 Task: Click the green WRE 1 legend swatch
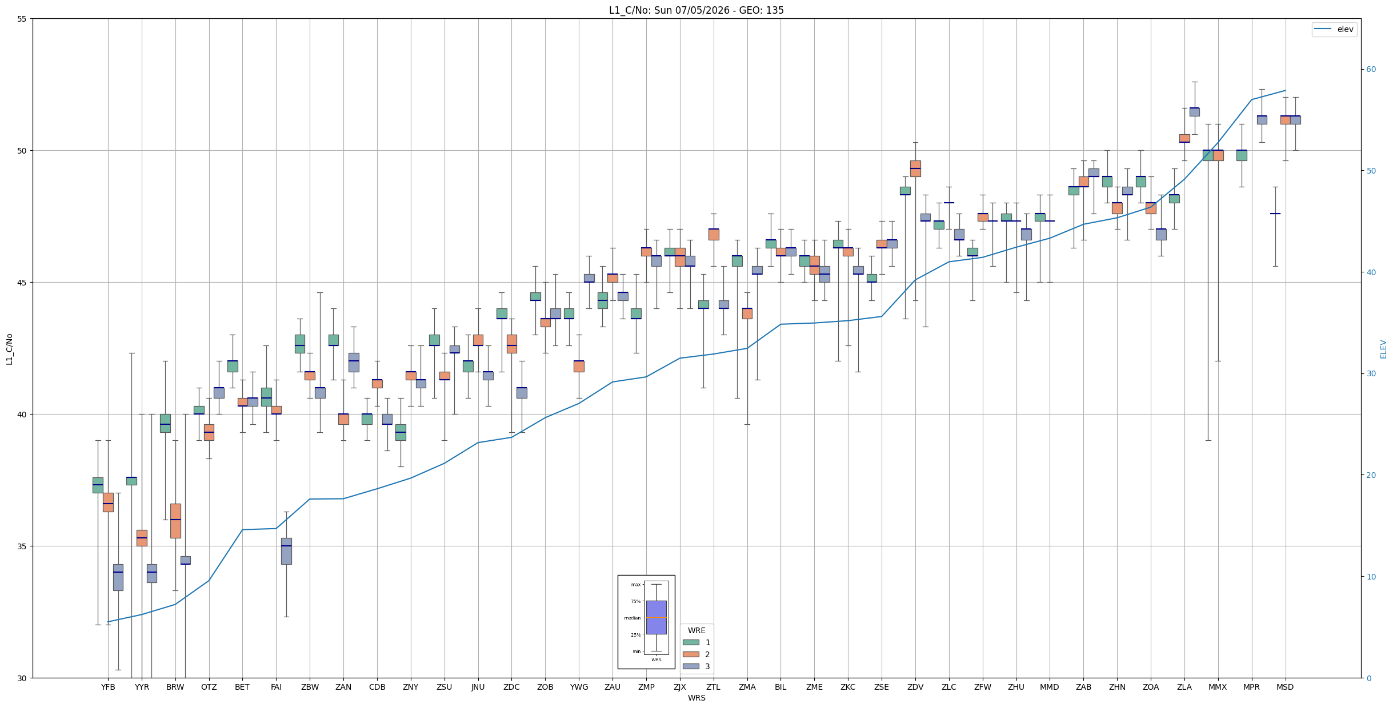click(x=691, y=642)
